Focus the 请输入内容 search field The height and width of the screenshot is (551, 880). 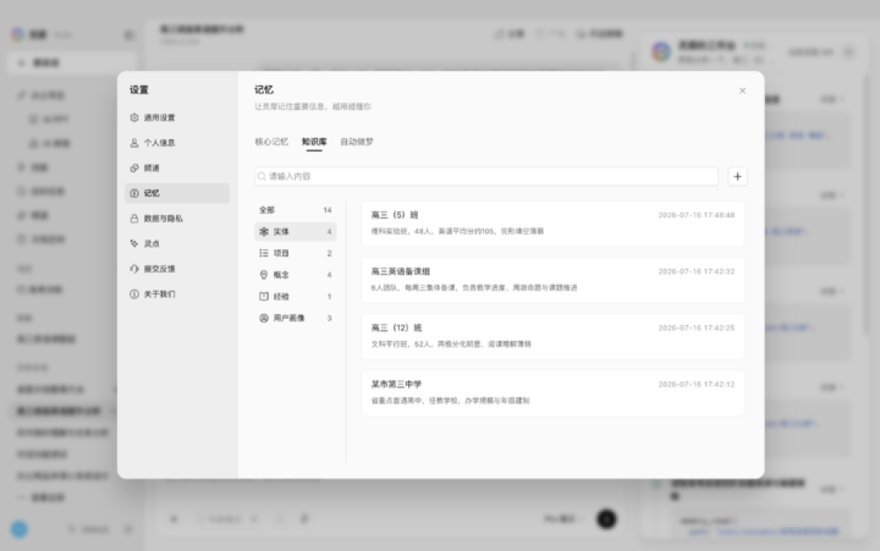[486, 177]
